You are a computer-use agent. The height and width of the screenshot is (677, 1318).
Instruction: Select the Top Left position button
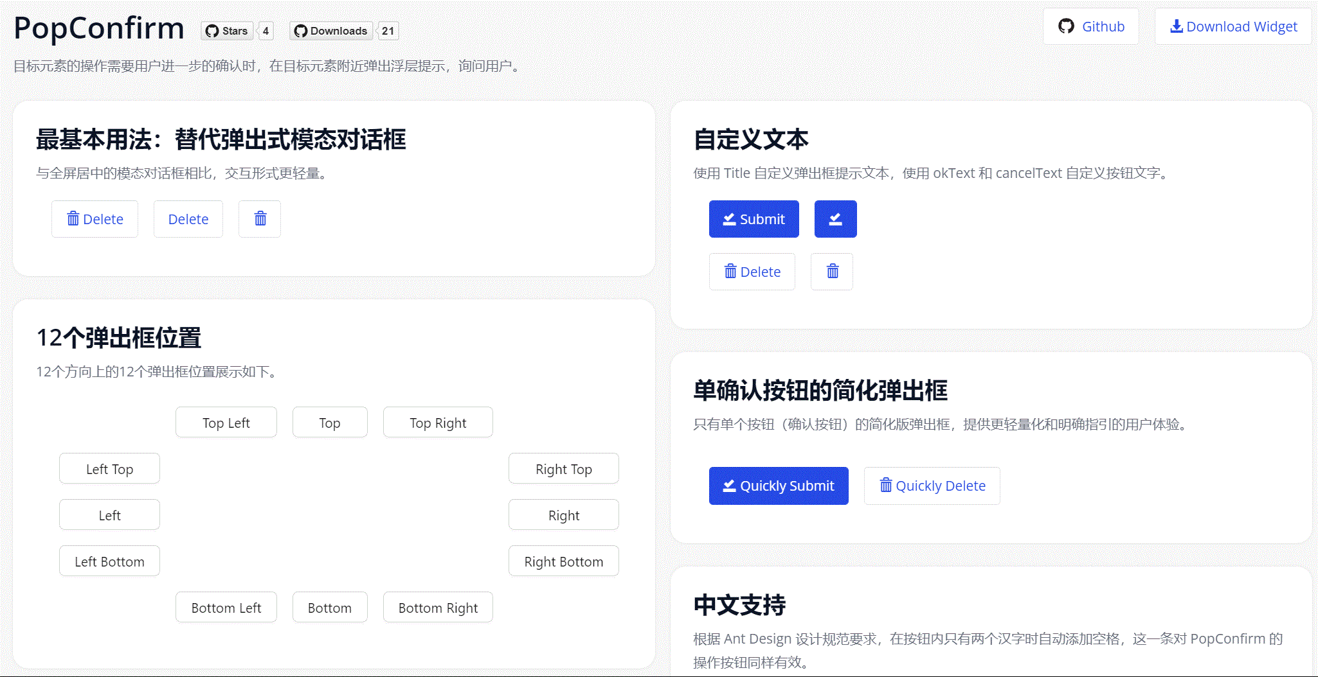click(x=226, y=422)
